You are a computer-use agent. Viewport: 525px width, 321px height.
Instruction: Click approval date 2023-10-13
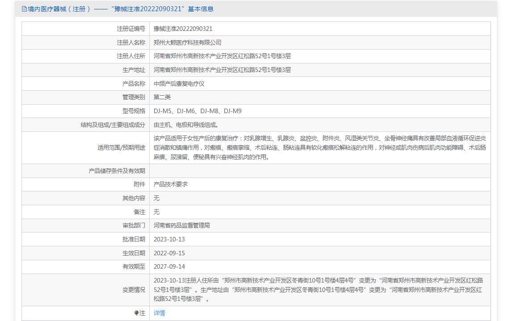(x=169, y=240)
